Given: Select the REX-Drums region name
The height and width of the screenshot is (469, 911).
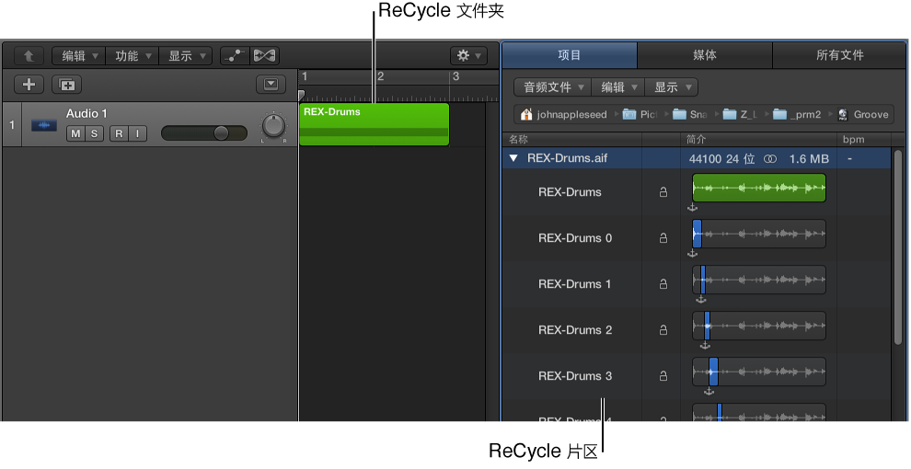Looking at the screenshot, I should click(x=570, y=192).
